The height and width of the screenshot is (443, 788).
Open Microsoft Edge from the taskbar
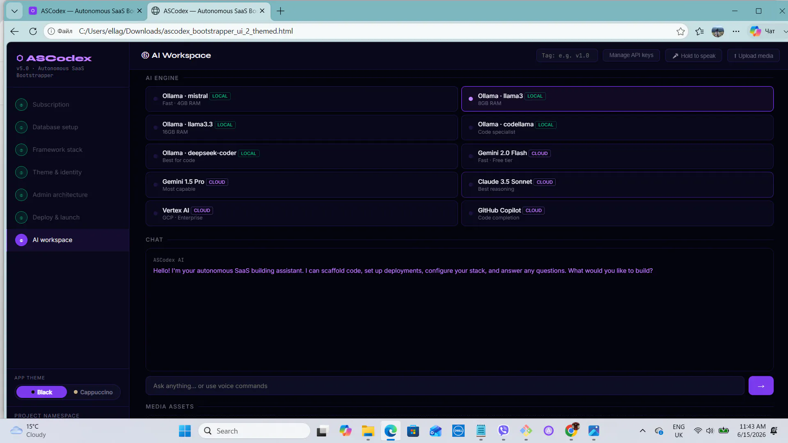(391, 431)
